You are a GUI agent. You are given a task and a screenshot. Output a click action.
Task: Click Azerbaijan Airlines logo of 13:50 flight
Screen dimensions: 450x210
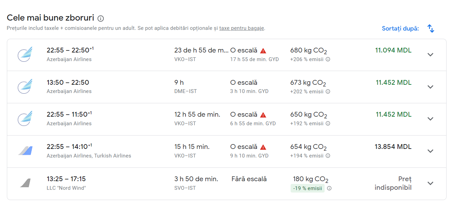coord(25,87)
